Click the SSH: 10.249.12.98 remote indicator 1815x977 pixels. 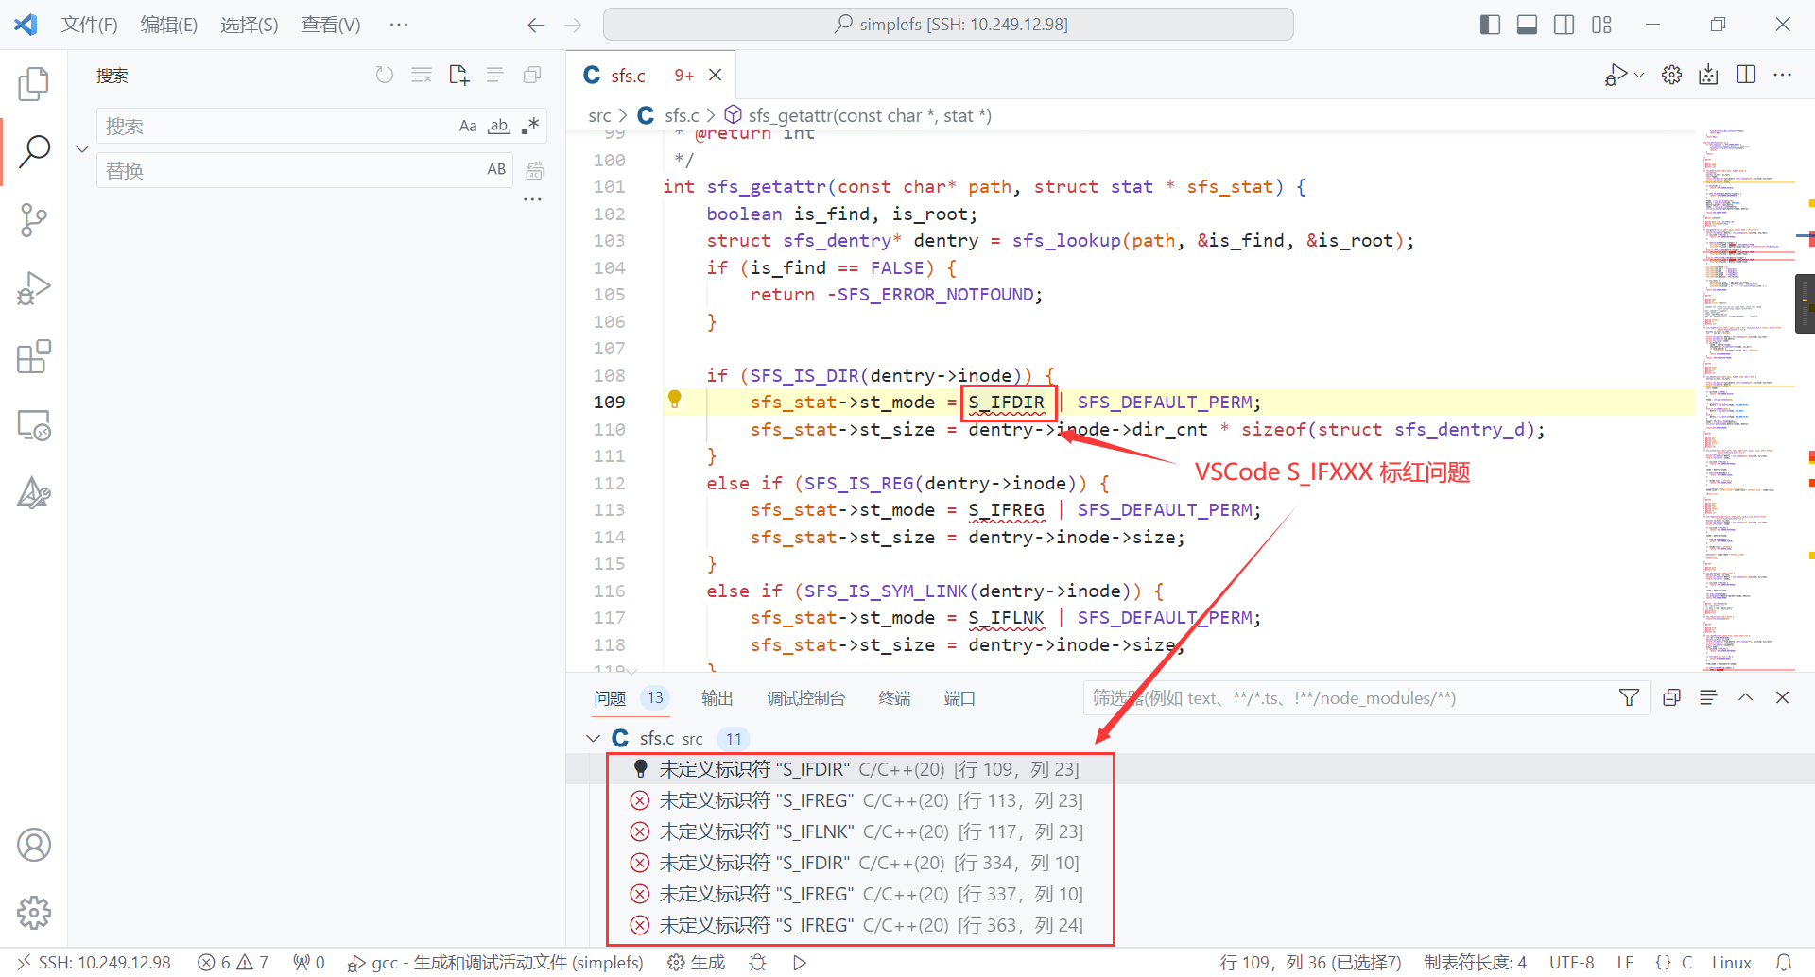[94, 962]
